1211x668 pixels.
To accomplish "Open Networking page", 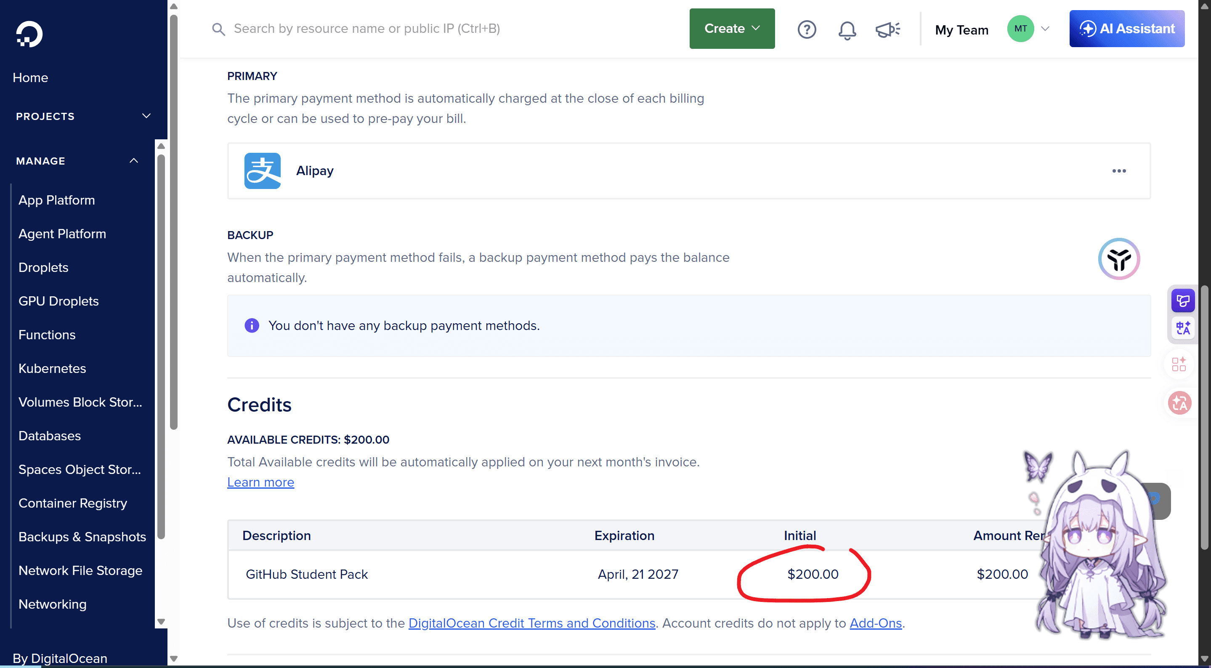I will click(53, 604).
